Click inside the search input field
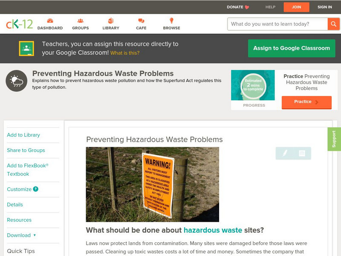Image resolution: width=341 pixels, height=256 pixels. pyautogui.click(x=273, y=24)
